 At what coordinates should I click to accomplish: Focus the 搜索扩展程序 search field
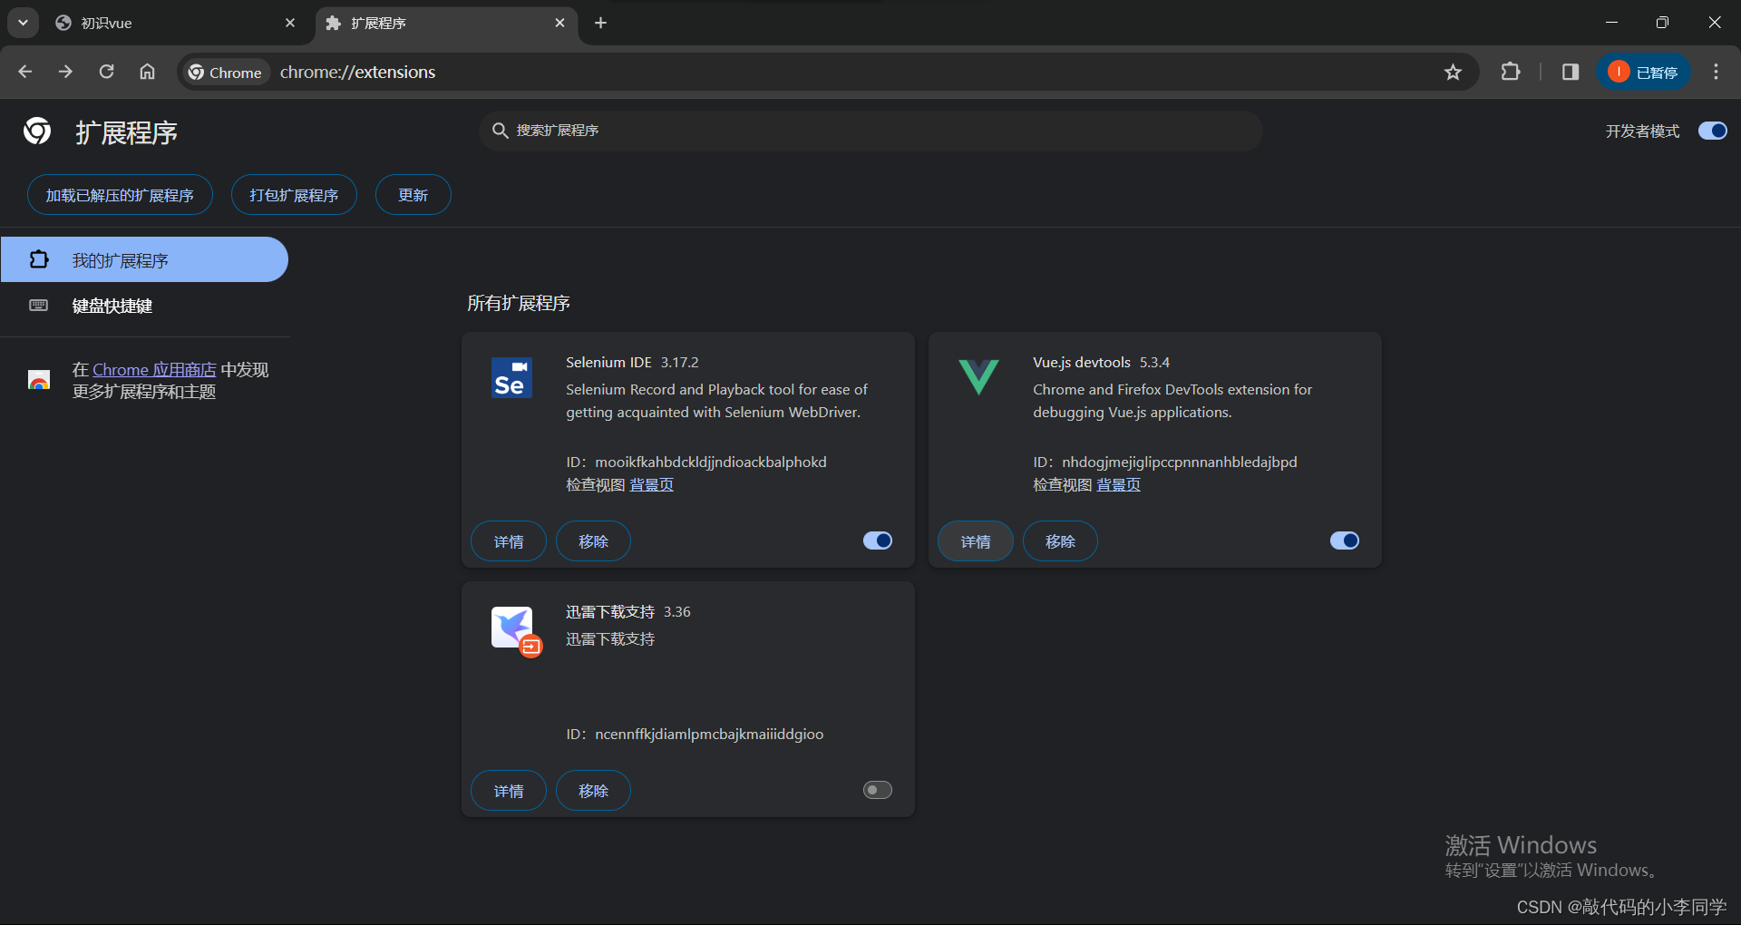(870, 131)
